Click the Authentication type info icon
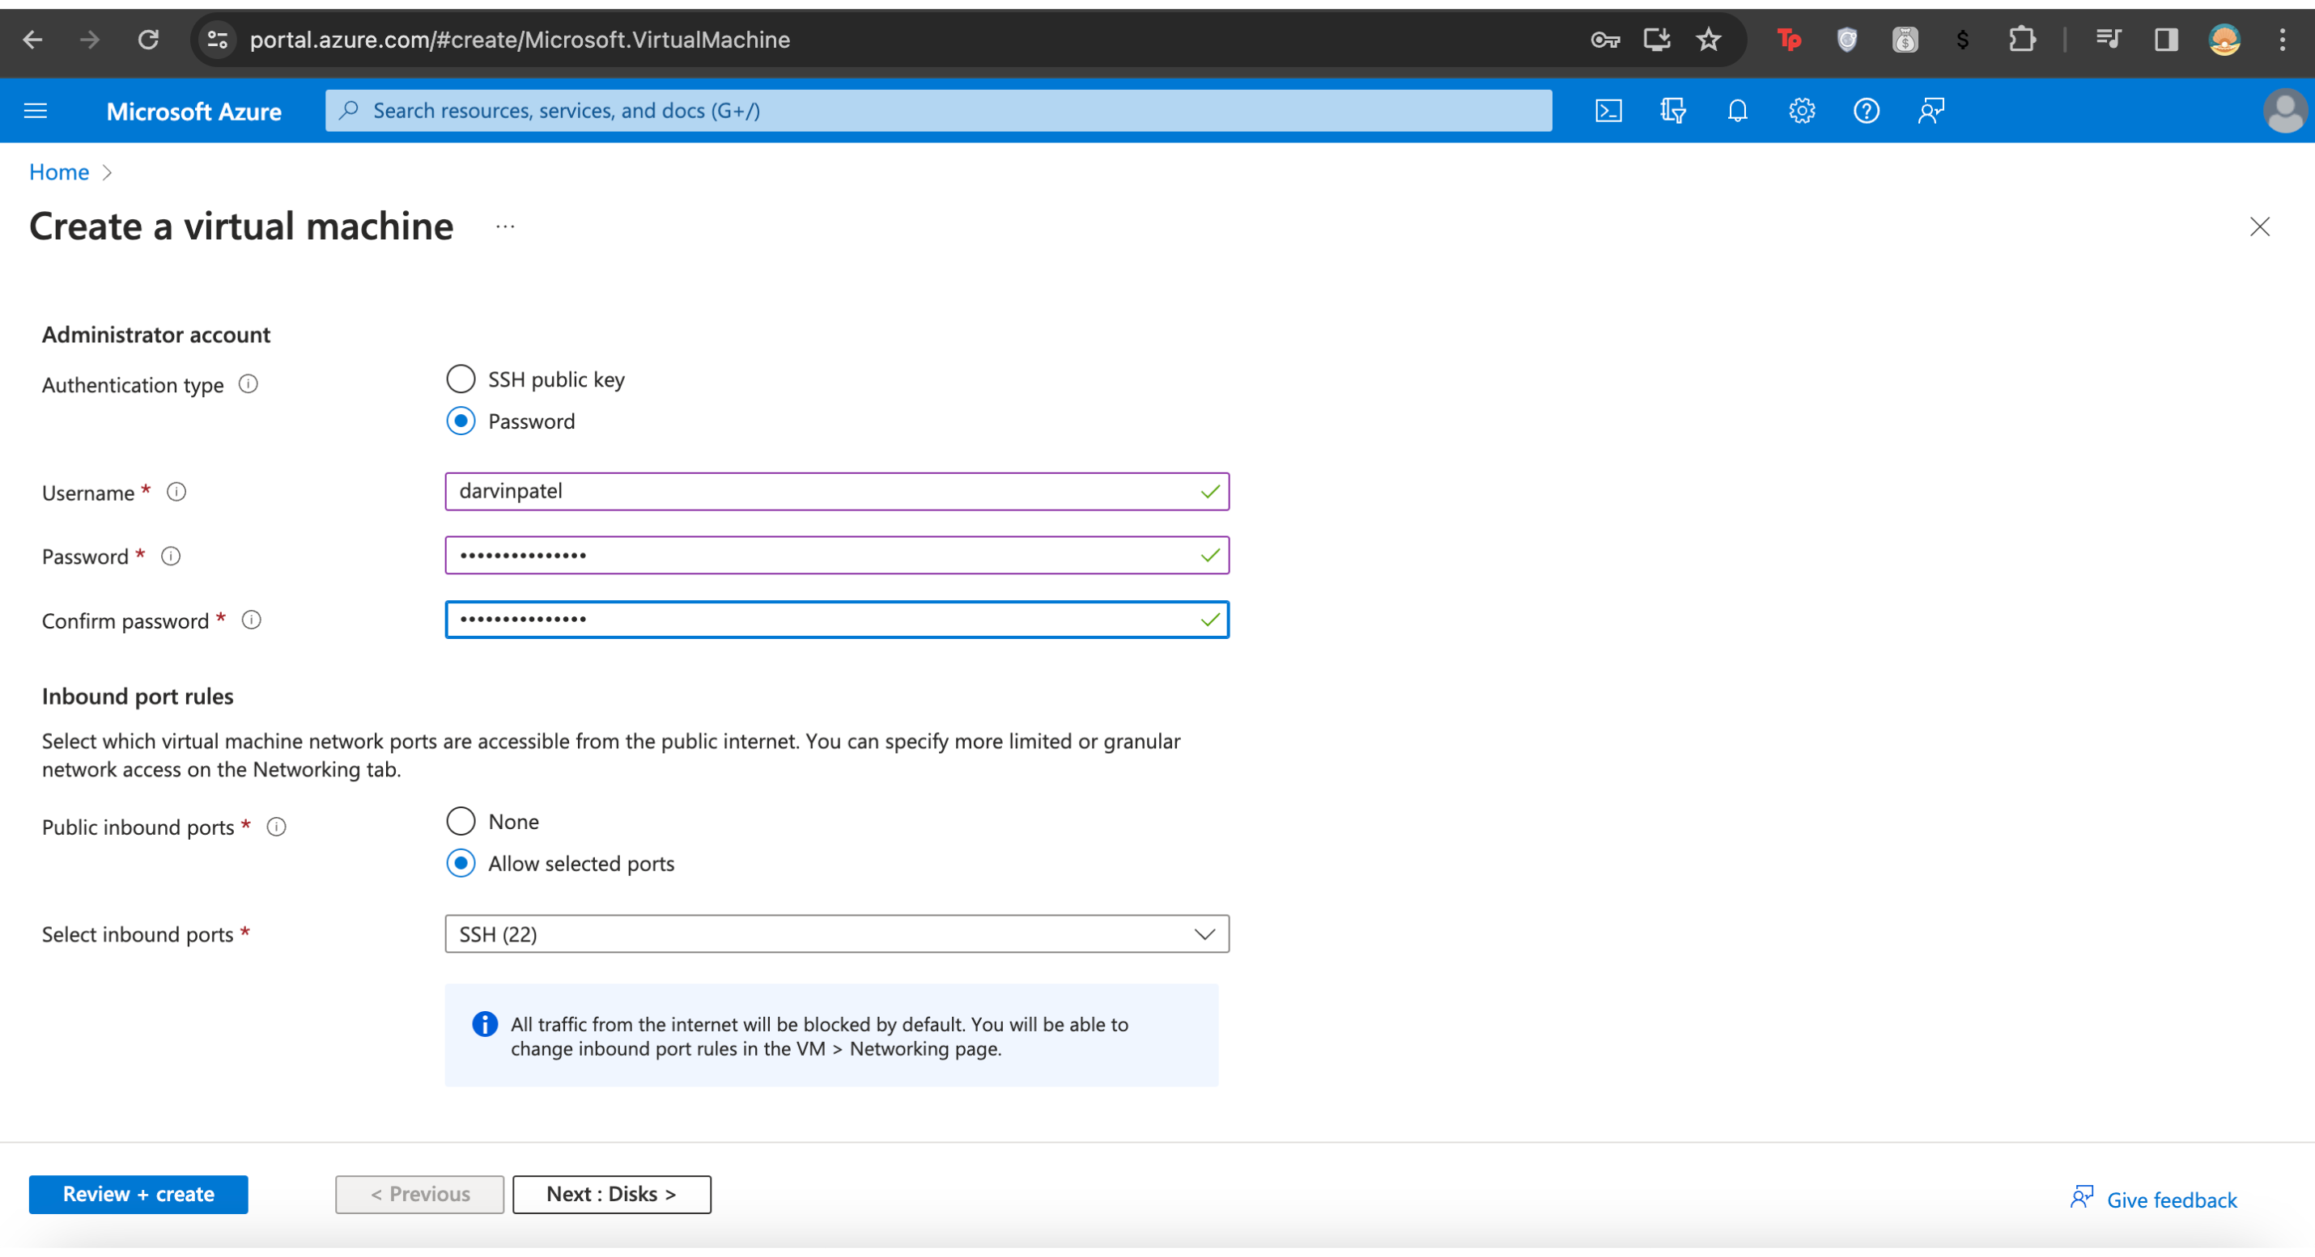 click(248, 384)
